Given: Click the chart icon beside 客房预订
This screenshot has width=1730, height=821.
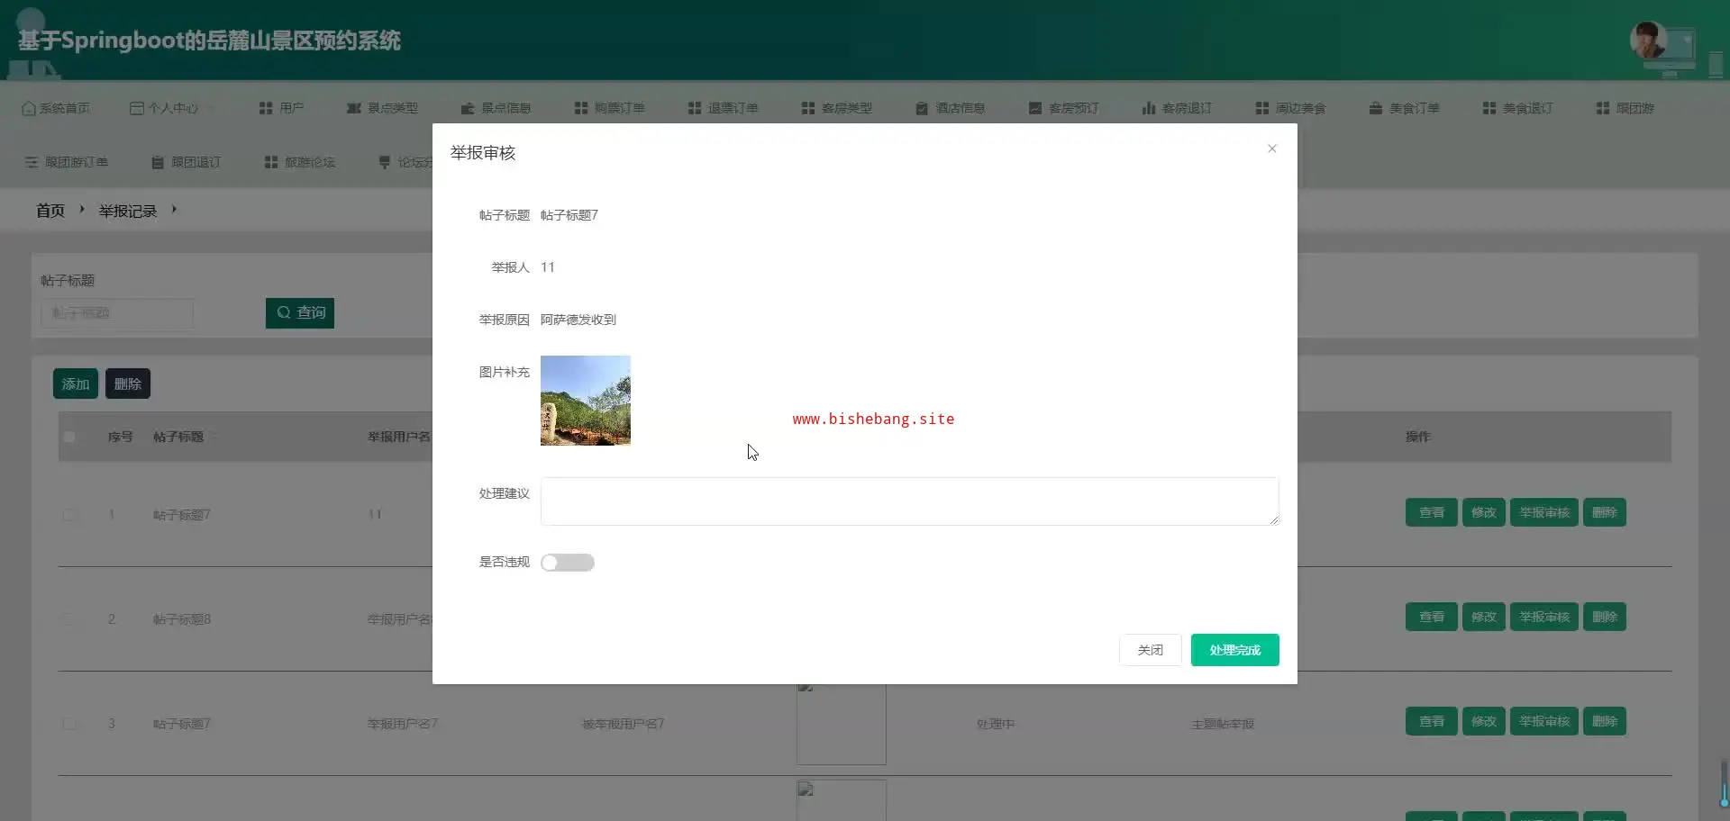Looking at the screenshot, I should (1035, 108).
